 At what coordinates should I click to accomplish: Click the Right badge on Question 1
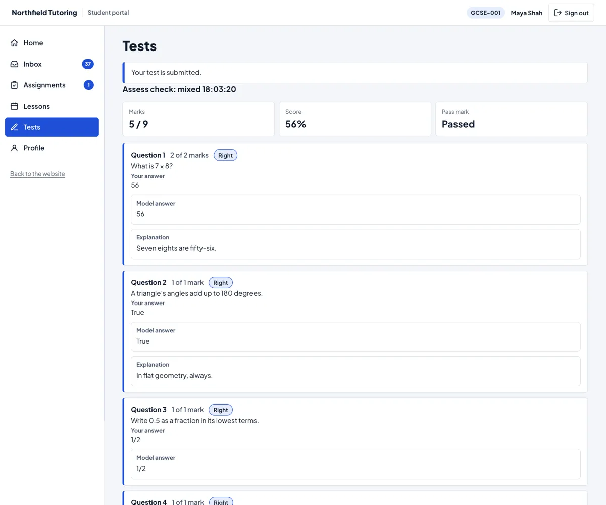point(225,155)
